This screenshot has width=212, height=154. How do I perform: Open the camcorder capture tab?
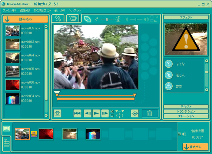pyautogui.click(x=72, y=18)
